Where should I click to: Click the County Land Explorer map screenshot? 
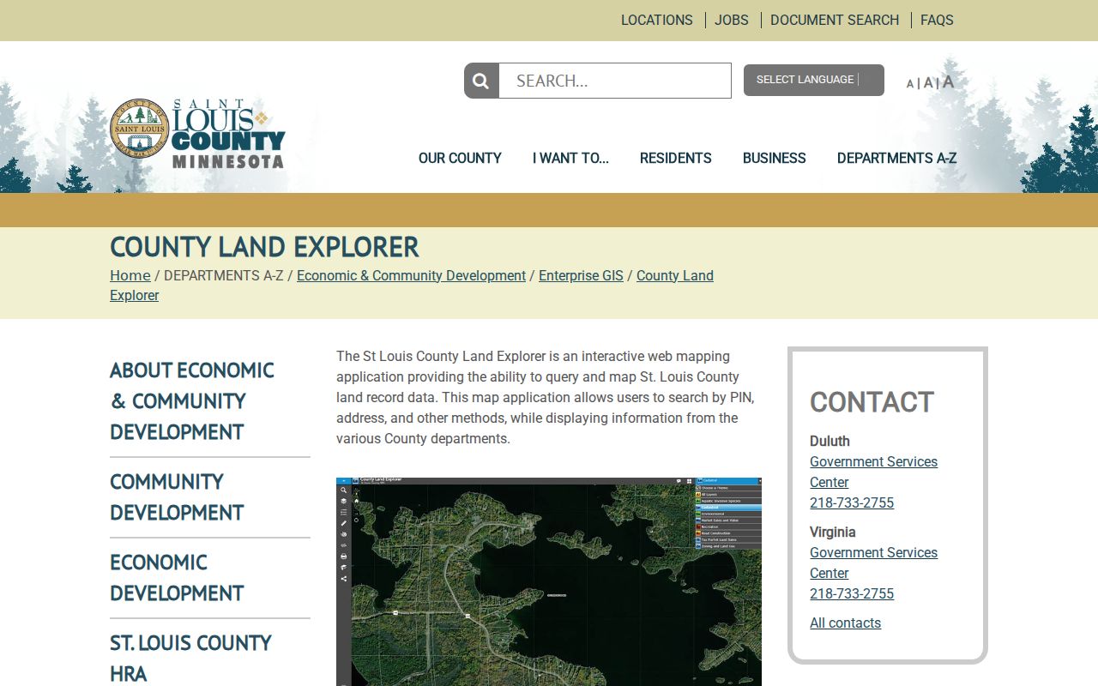pyautogui.click(x=549, y=581)
